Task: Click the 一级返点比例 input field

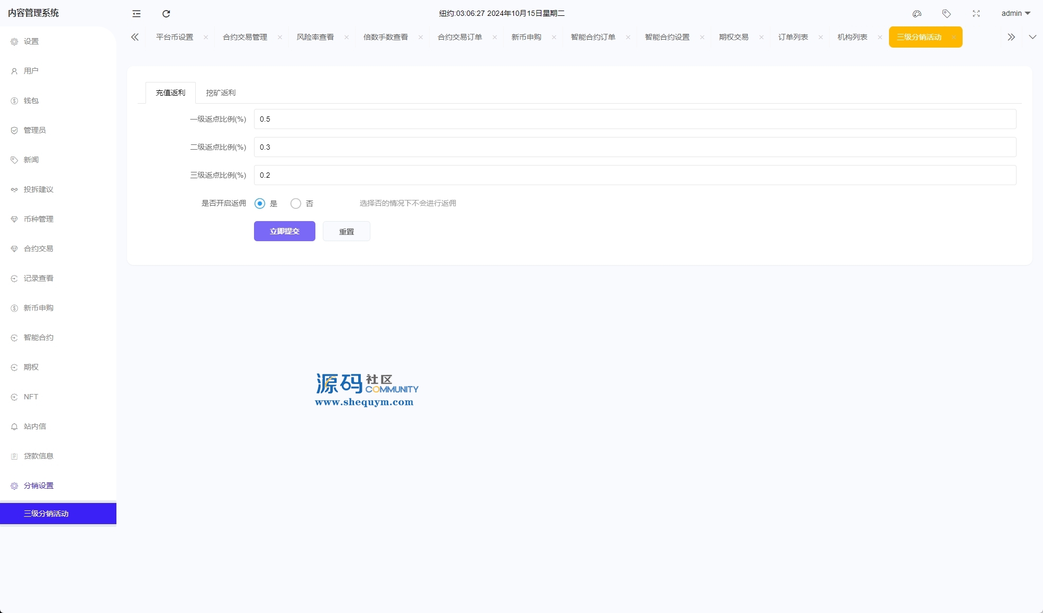Action: coord(635,119)
